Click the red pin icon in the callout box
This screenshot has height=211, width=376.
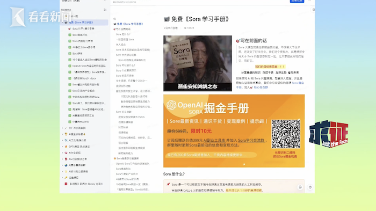(x=168, y=184)
